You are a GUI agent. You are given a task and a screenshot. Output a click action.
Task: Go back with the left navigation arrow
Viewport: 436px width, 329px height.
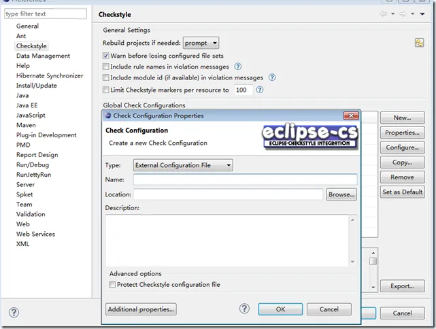tap(383, 14)
